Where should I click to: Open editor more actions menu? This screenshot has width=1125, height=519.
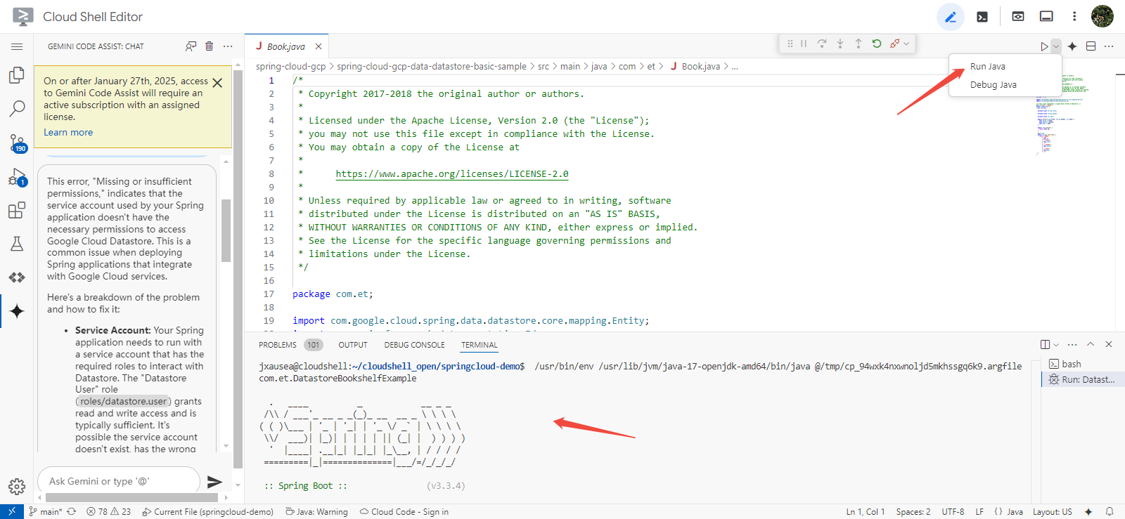pos(1109,46)
